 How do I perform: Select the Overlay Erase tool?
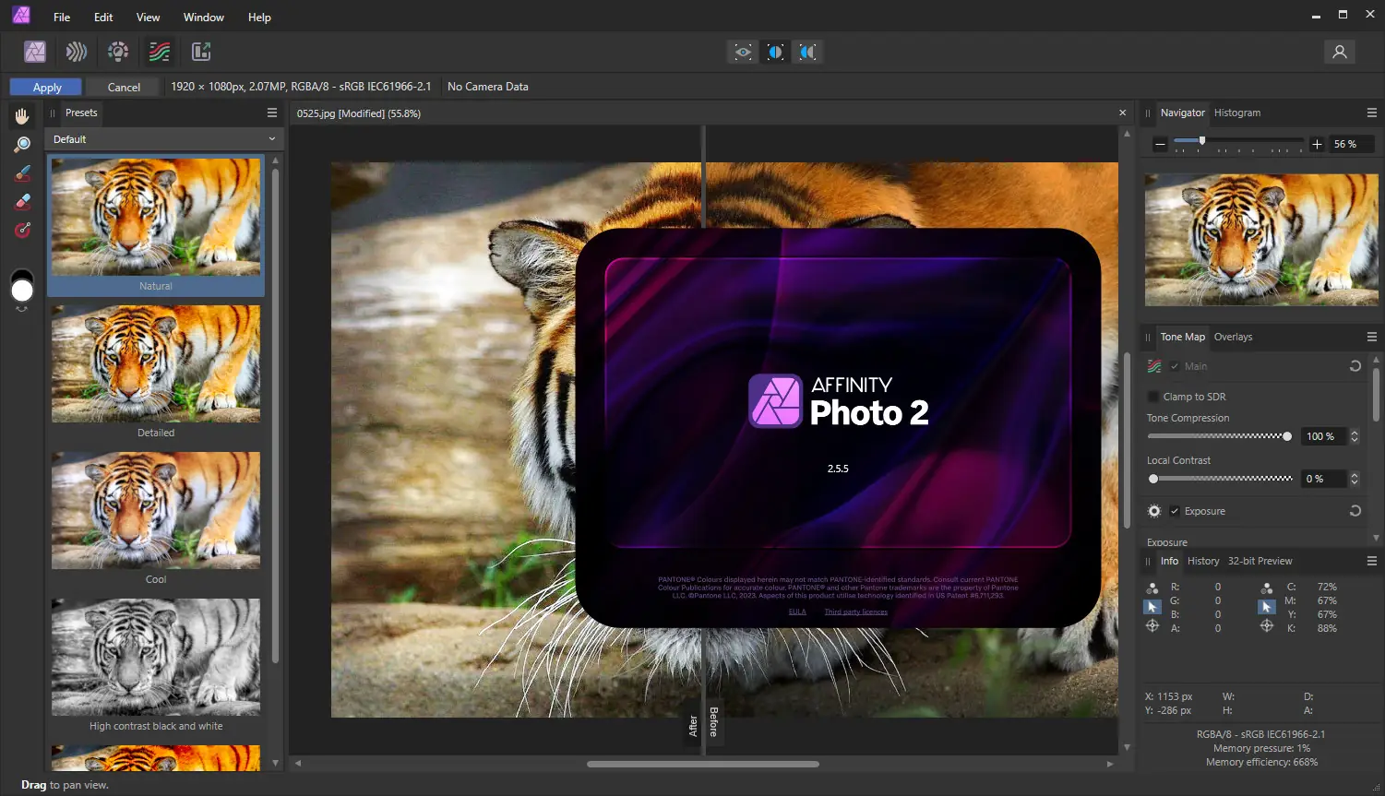click(x=22, y=202)
